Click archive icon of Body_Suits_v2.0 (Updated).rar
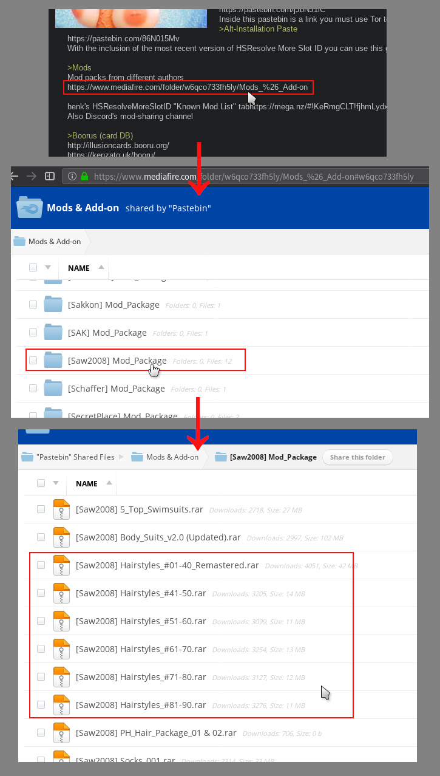 [x=61, y=537]
